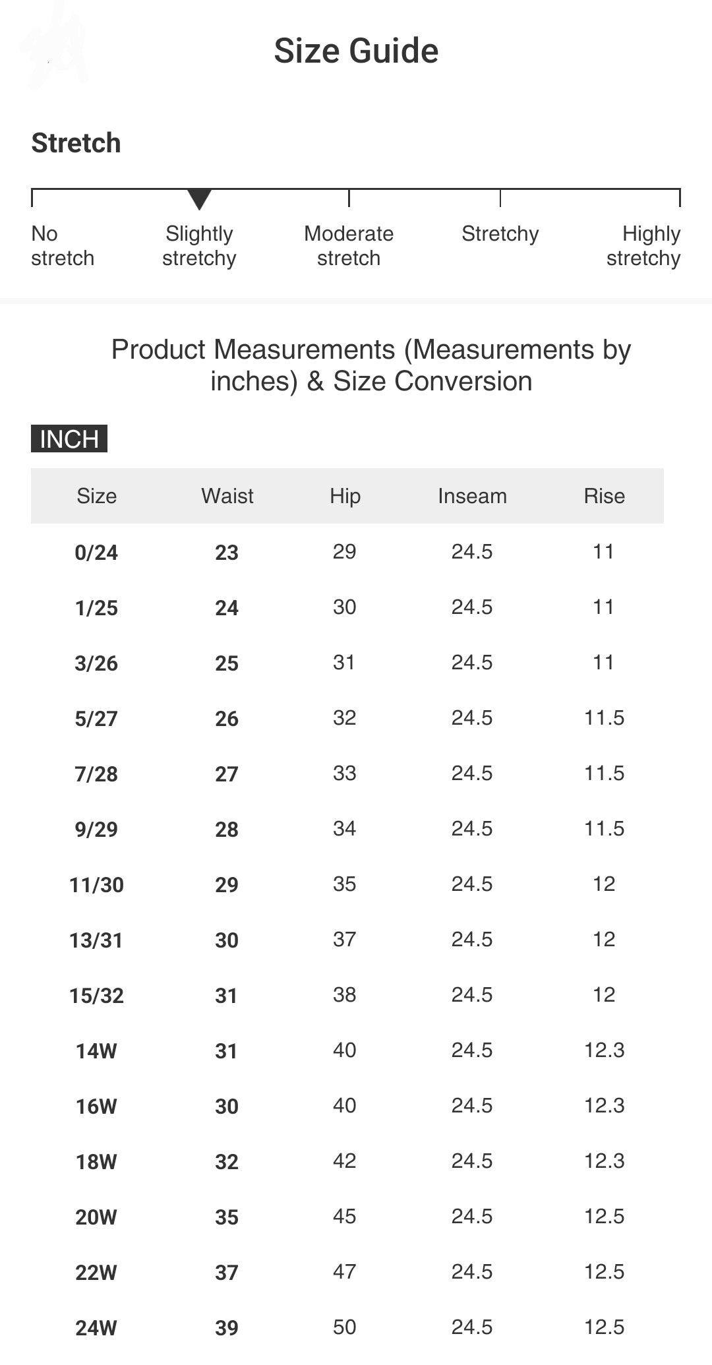Click the Waist column header
The height and width of the screenshot is (1365, 712).
227,496
